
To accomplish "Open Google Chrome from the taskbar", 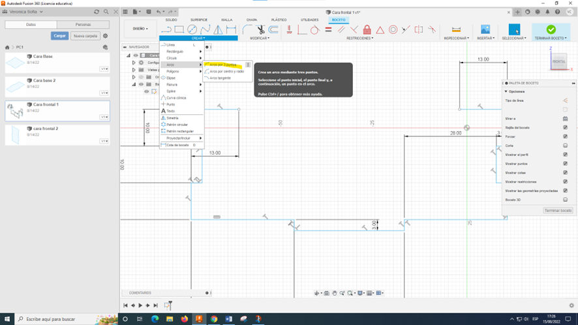I will [214, 319].
